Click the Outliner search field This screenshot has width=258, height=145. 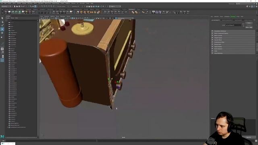pos(21,20)
